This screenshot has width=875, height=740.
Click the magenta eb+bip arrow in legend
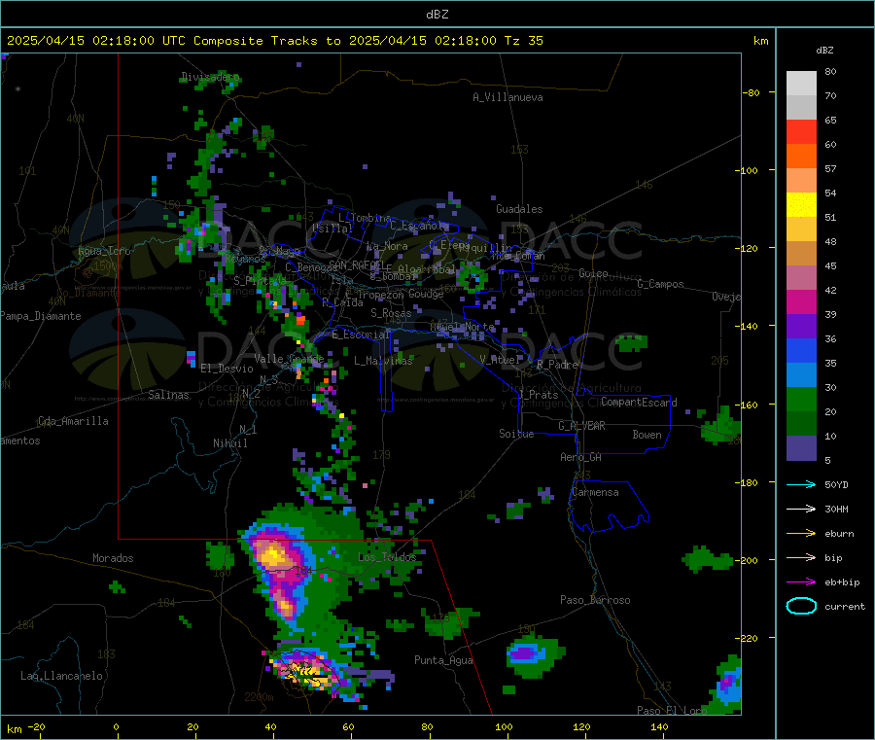pos(801,581)
